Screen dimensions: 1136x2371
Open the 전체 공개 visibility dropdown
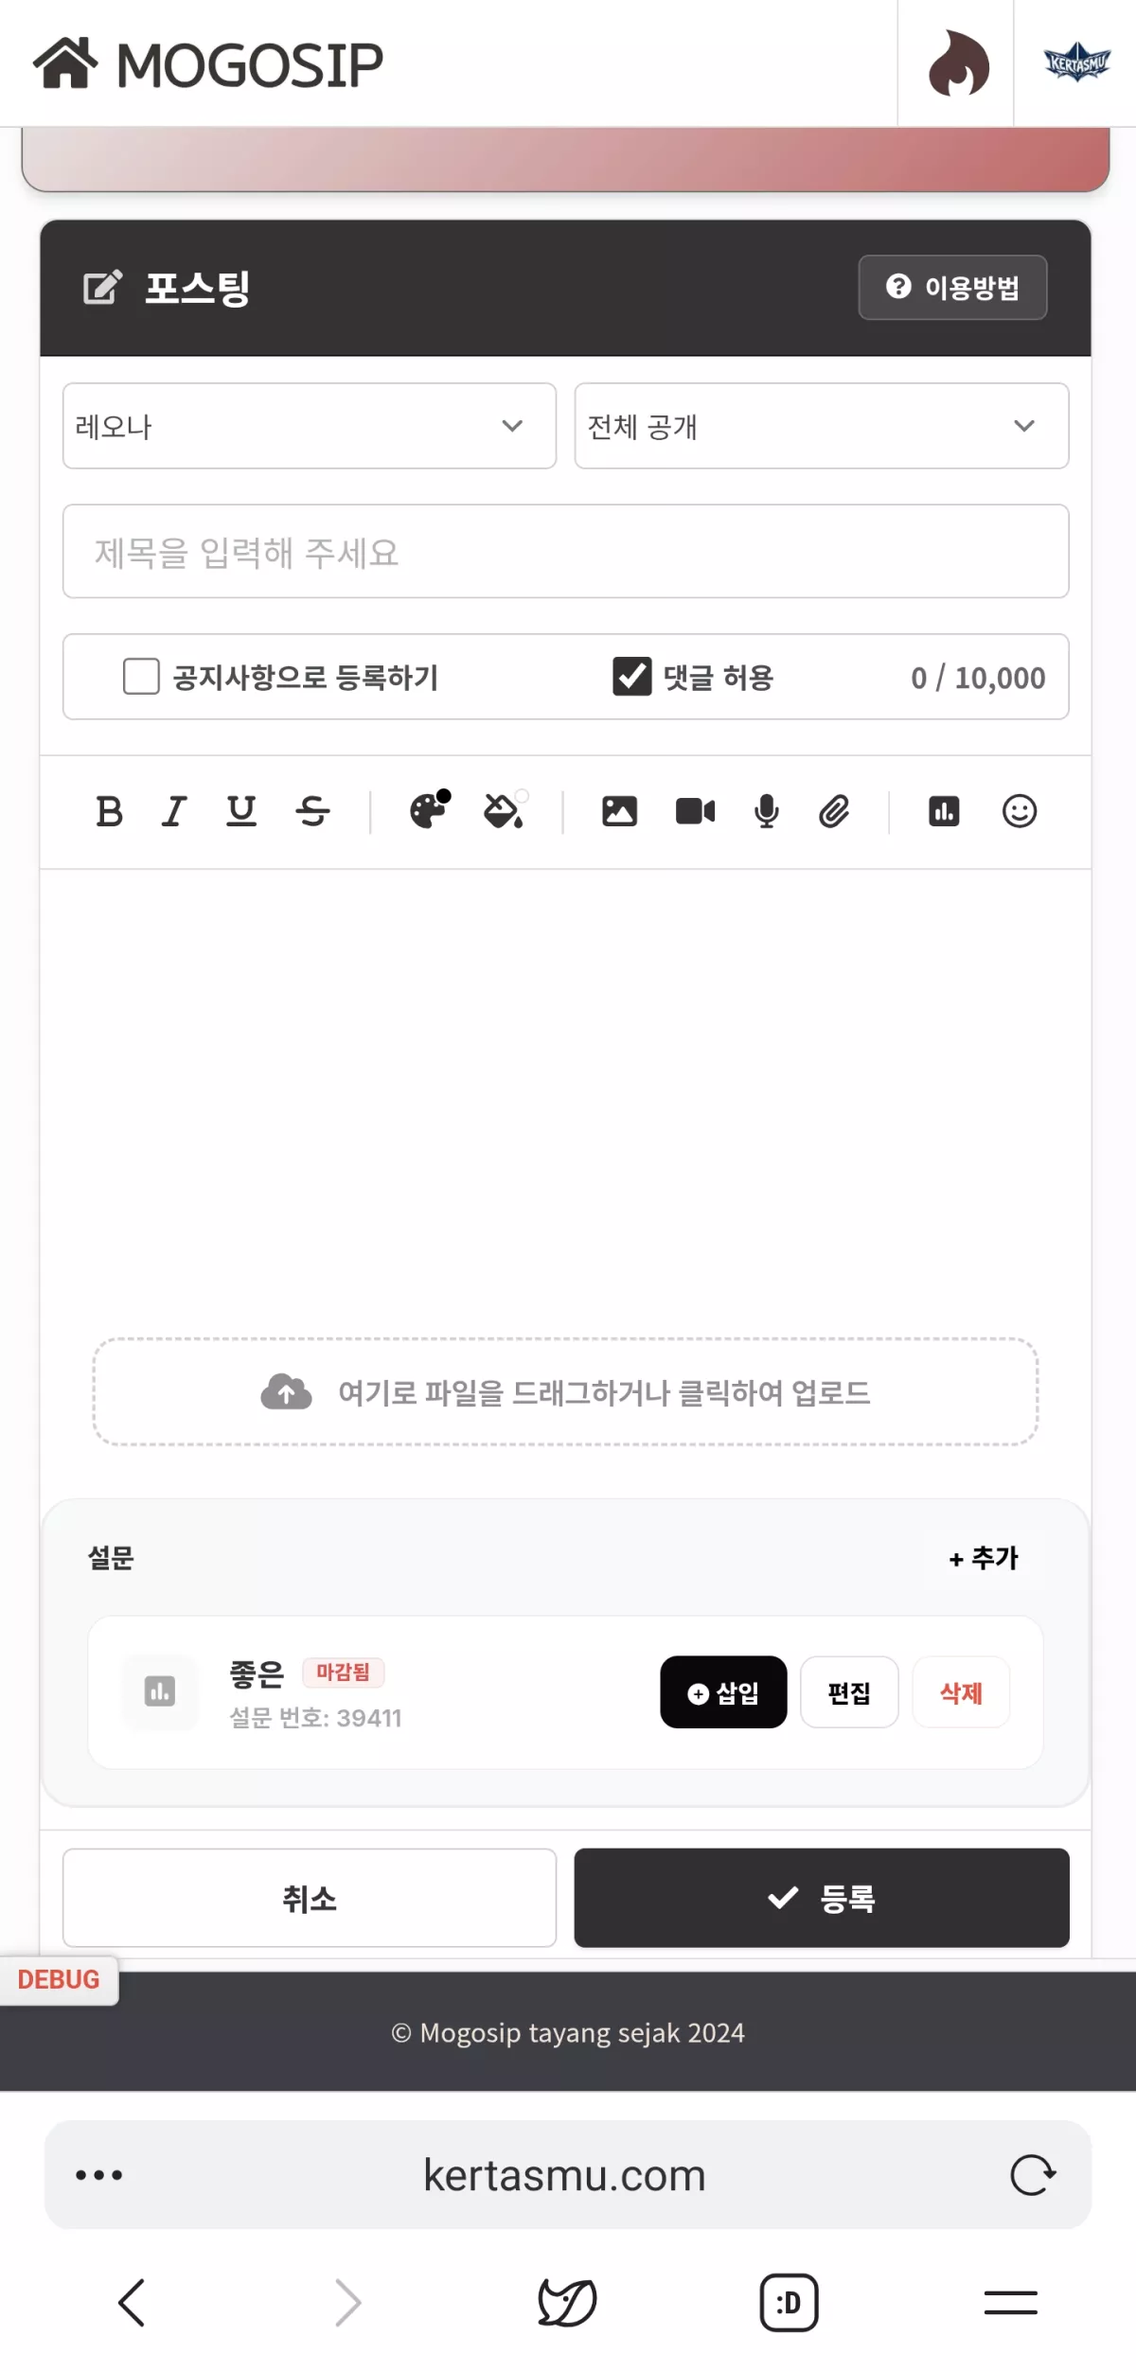[x=821, y=426]
